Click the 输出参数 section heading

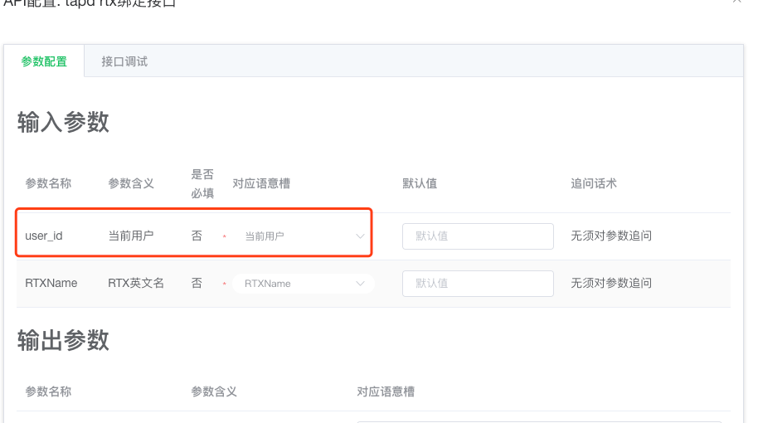click(63, 340)
